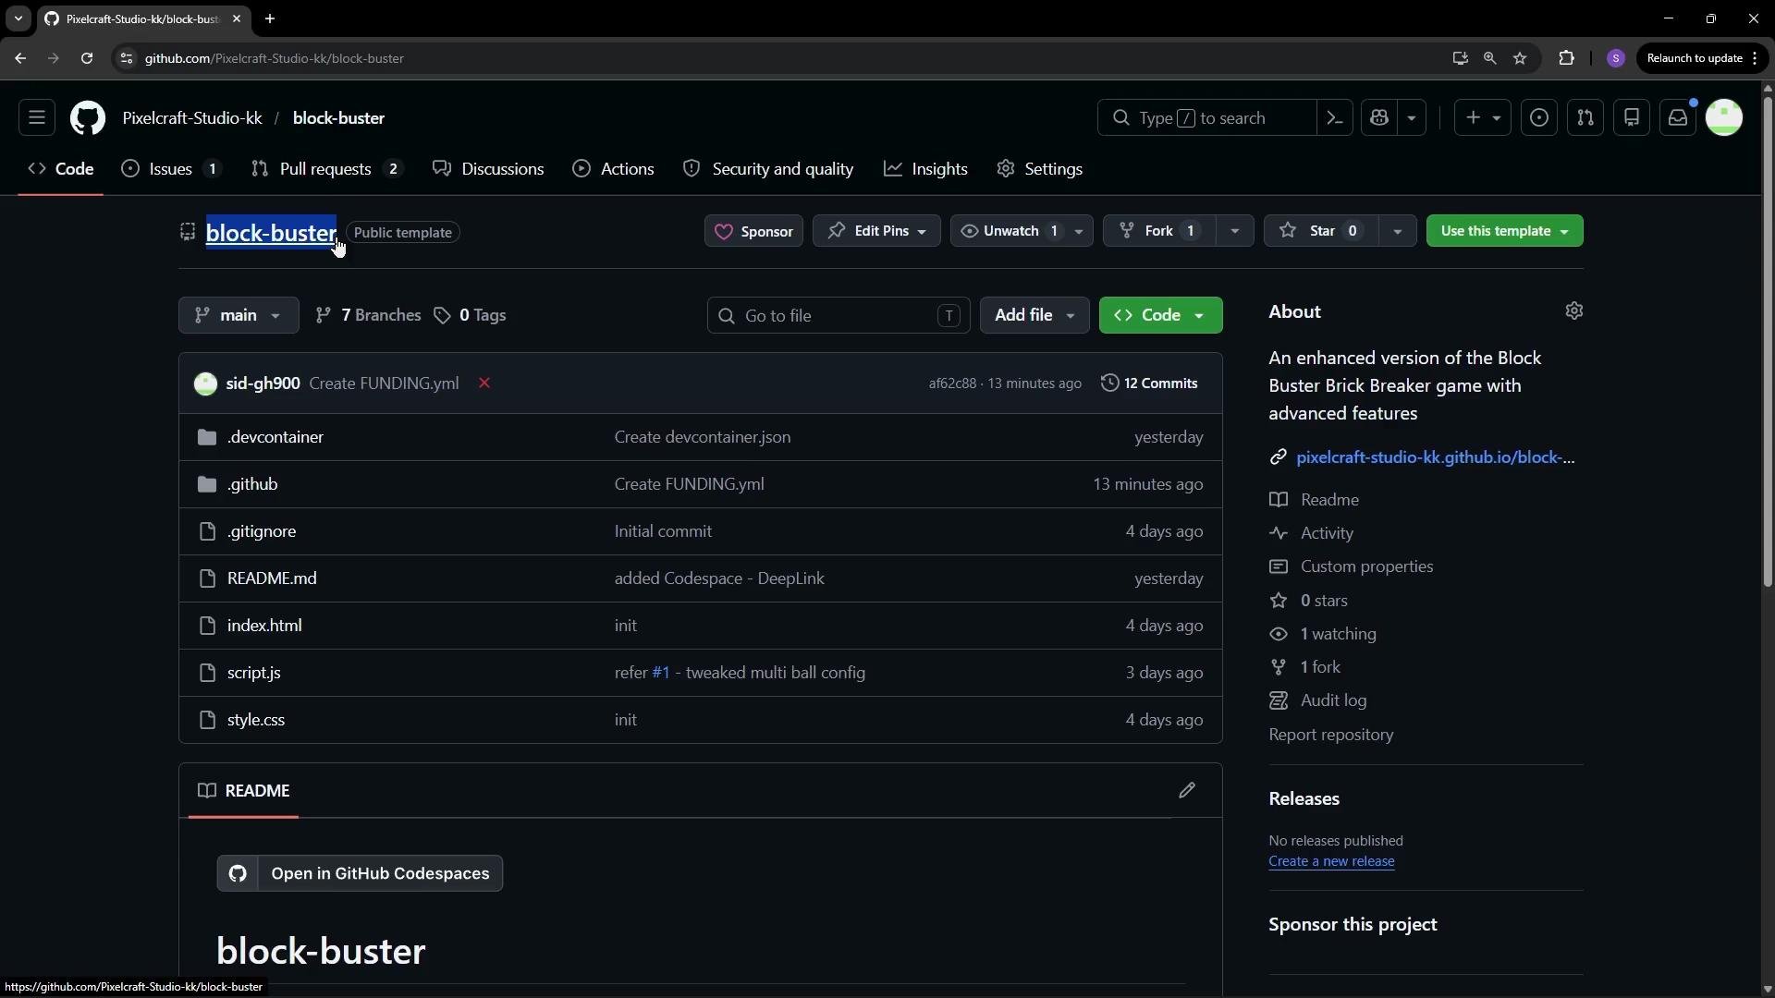Open the user avatar menu

point(1724,118)
